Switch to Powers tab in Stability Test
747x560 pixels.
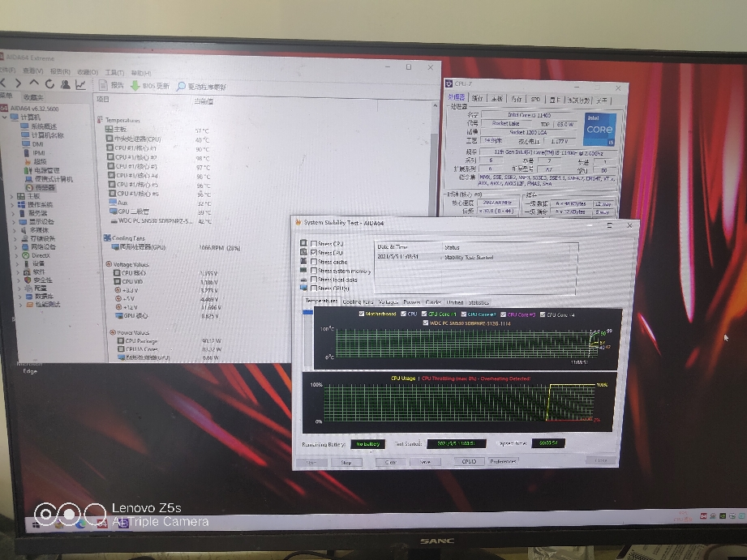point(411,302)
